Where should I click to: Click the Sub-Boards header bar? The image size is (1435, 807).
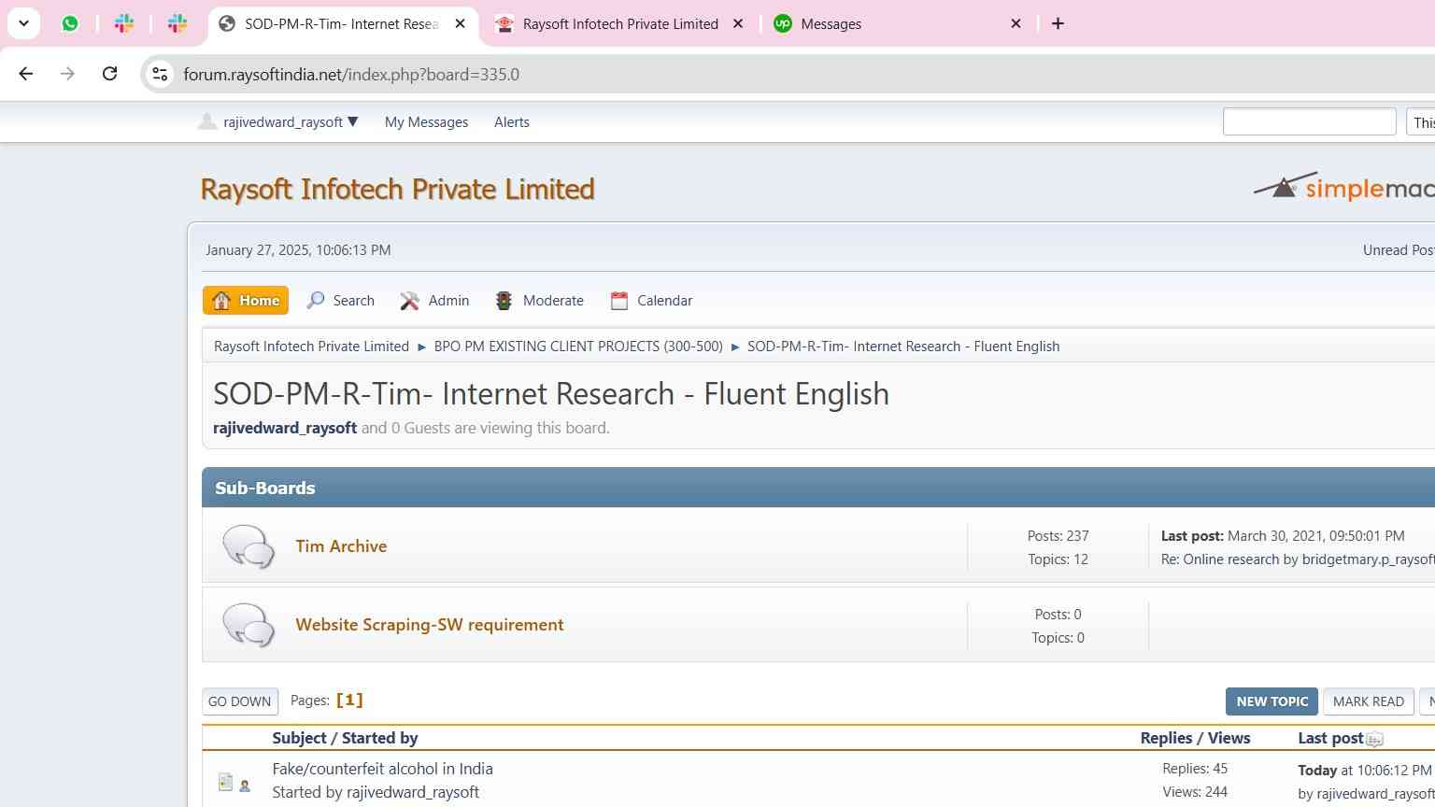pyautogui.click(x=818, y=488)
